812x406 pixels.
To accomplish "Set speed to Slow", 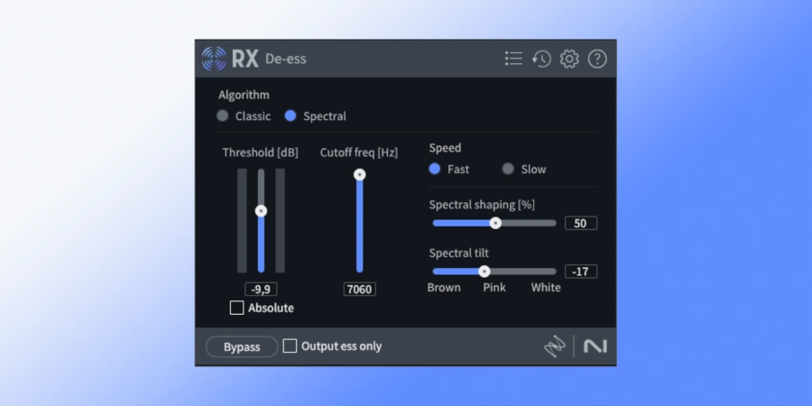I will pyautogui.click(x=508, y=169).
